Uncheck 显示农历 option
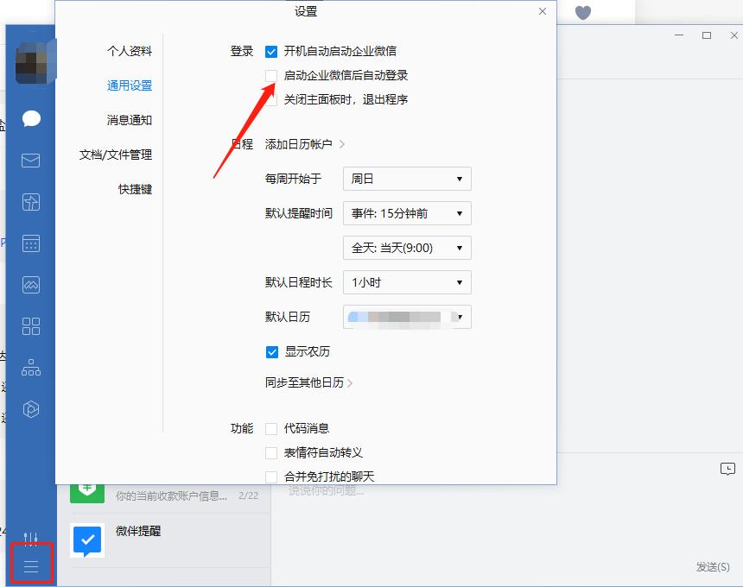This screenshot has width=743, height=587. (x=273, y=351)
